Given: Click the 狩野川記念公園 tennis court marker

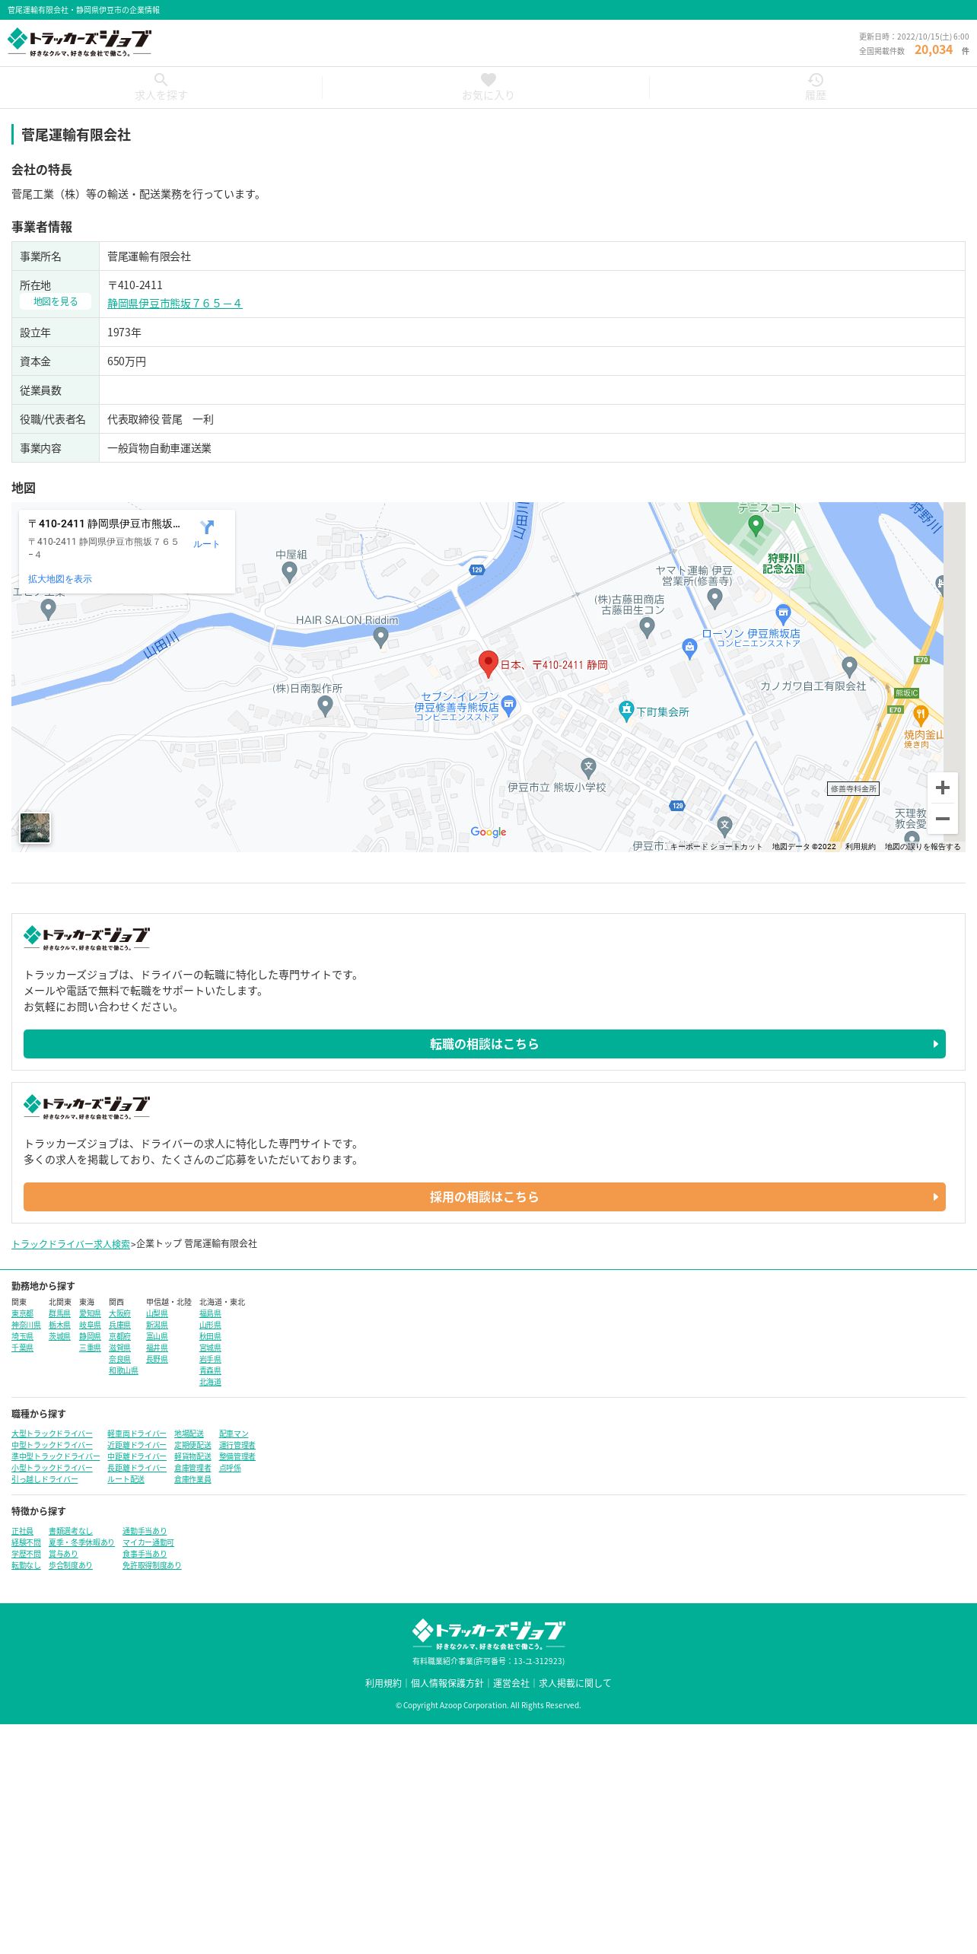Looking at the screenshot, I should 756,525.
